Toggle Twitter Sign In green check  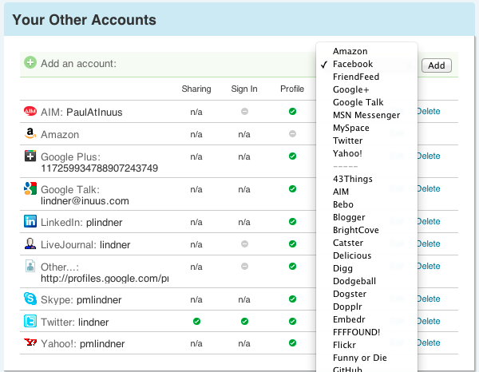point(244,321)
